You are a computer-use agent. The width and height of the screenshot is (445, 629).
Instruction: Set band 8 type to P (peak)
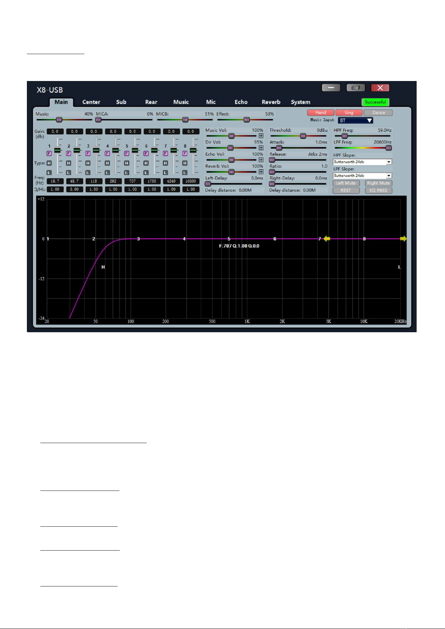[x=185, y=153]
